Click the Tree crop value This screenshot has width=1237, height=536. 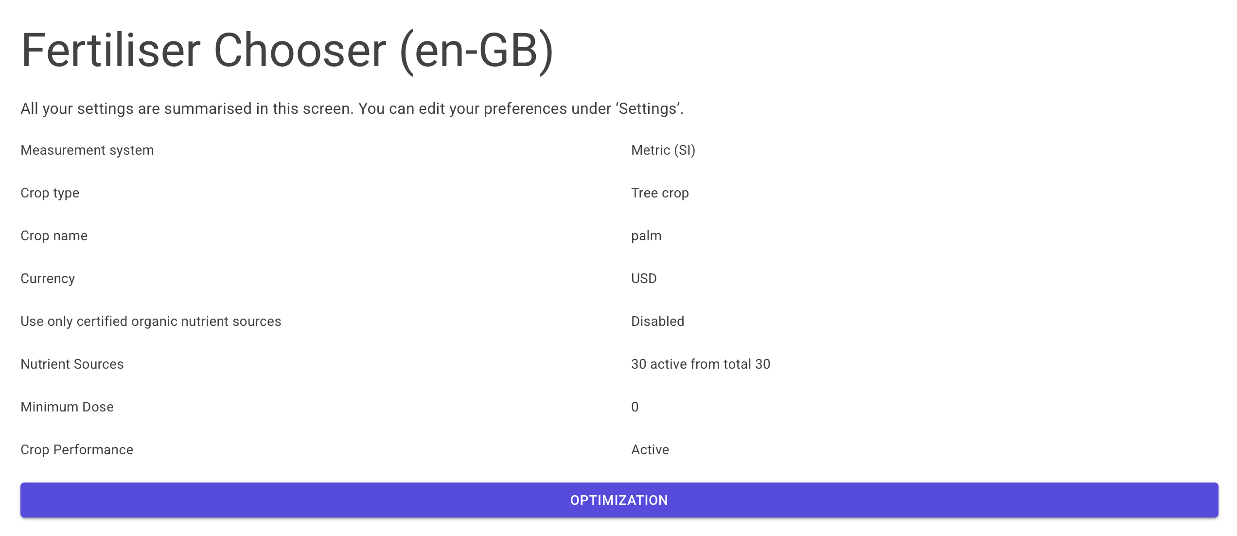click(659, 193)
